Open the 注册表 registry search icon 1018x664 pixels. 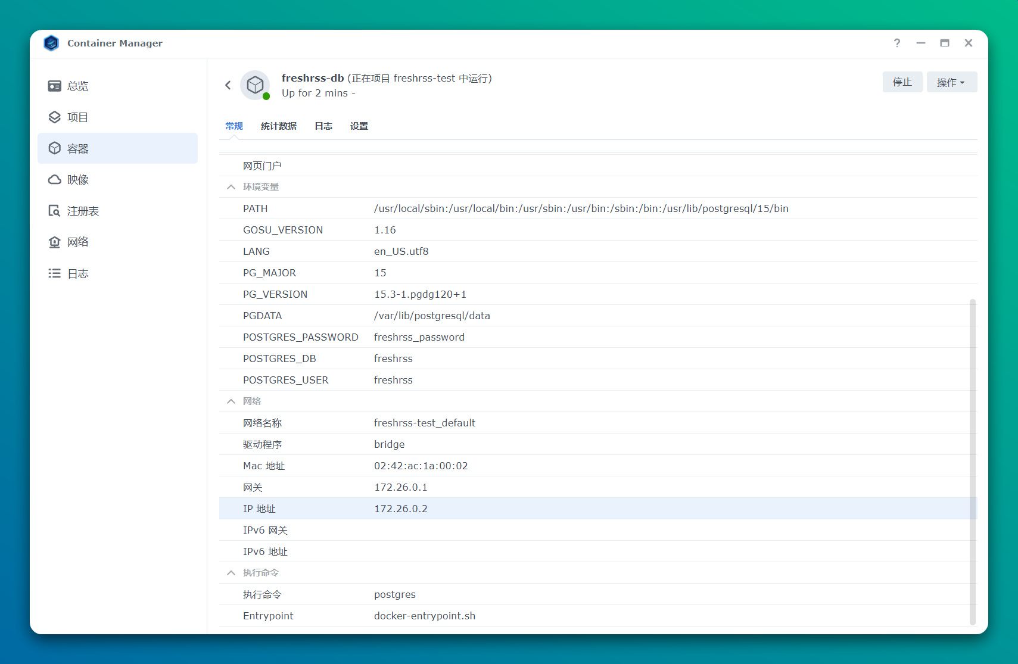(55, 211)
